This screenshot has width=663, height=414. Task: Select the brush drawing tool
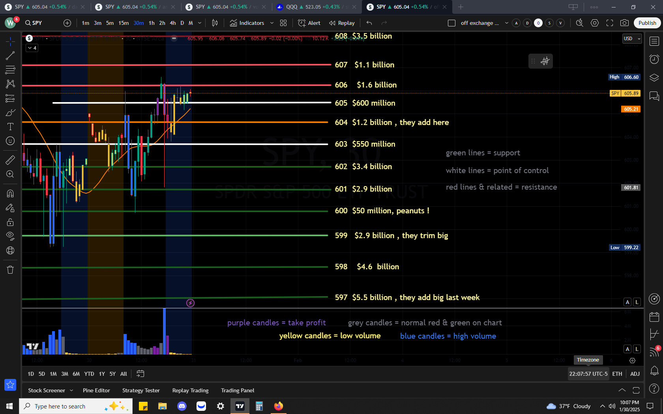10,113
